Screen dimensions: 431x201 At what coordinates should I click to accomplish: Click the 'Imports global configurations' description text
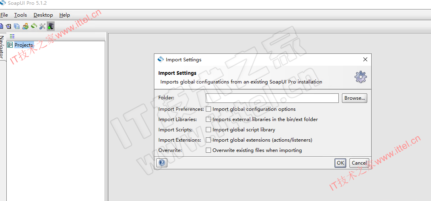click(x=241, y=82)
